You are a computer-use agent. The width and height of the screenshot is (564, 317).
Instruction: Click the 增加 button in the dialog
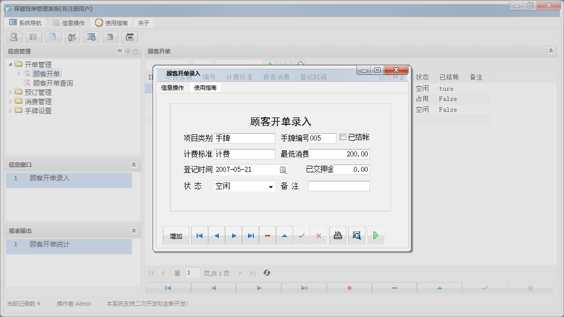[x=176, y=235]
